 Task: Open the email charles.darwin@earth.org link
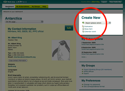[24, 57]
